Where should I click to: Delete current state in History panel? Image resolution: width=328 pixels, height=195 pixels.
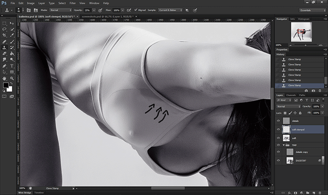click(x=320, y=91)
